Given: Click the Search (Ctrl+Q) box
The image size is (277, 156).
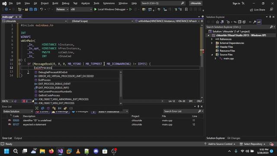Looking at the screenshot, I should point(163,3).
